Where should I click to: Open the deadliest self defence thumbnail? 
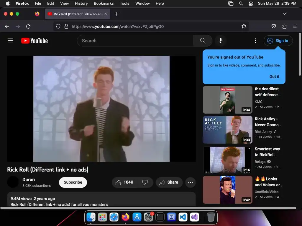click(228, 100)
